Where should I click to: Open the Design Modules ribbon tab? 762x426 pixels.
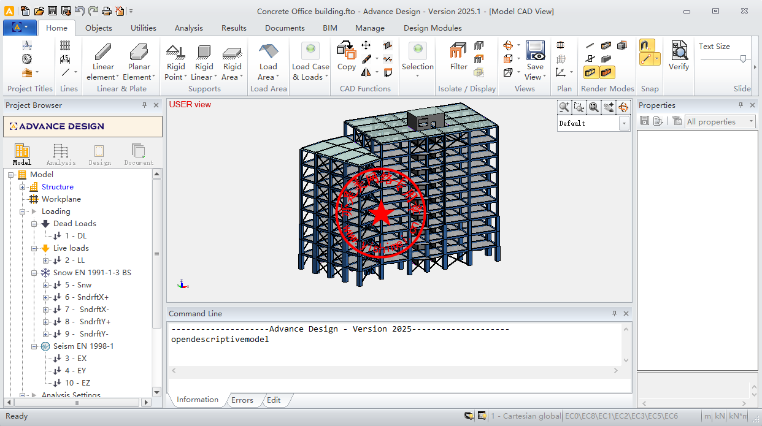click(x=433, y=28)
